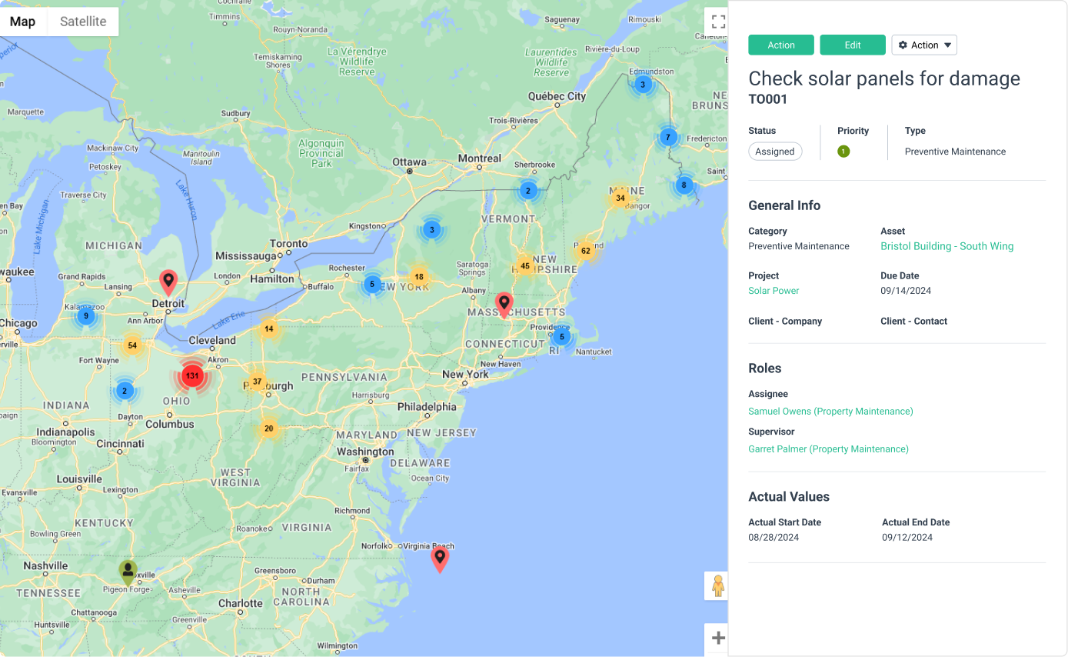Click the green Action button
This screenshot has width=1068, height=657.
pos(780,45)
